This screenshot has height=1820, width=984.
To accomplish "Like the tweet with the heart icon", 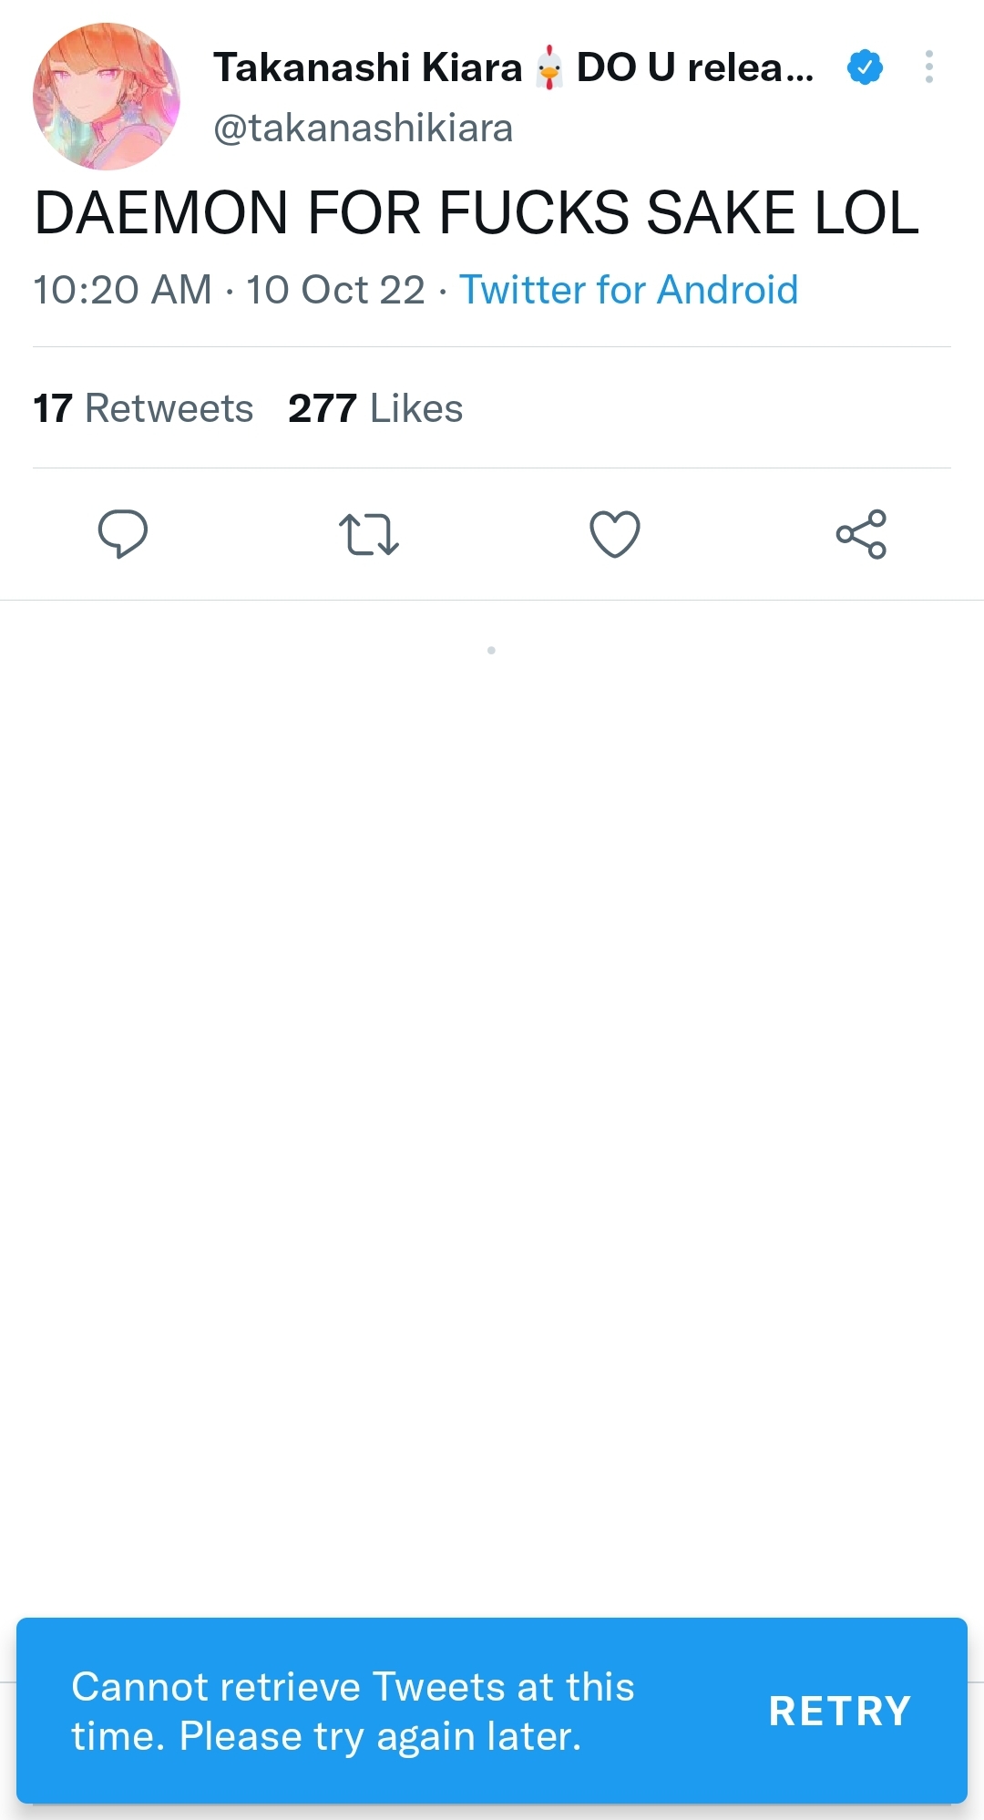I will coord(615,534).
